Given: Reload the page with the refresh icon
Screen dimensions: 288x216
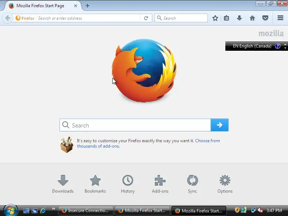Looking at the screenshot, I should coord(146,18).
